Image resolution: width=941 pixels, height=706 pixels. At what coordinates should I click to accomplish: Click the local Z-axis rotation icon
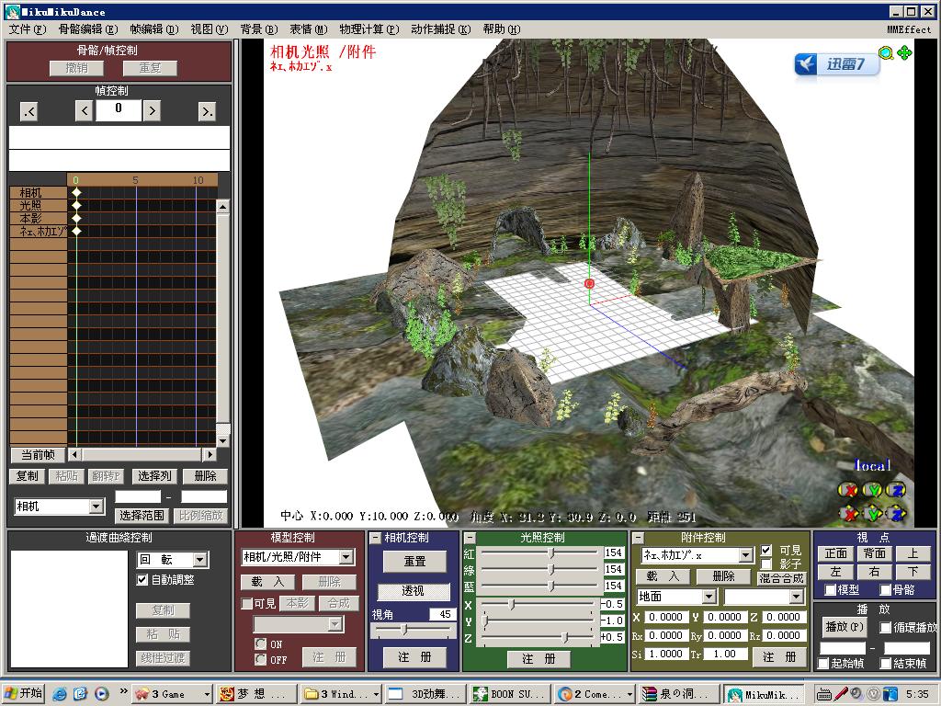[x=897, y=490]
